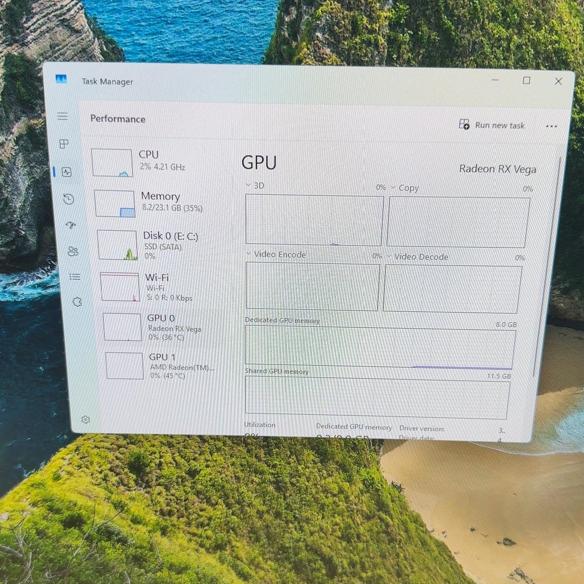Click the GPU panel vertical scrollbar
The image size is (584, 584).
pyautogui.click(x=547, y=267)
